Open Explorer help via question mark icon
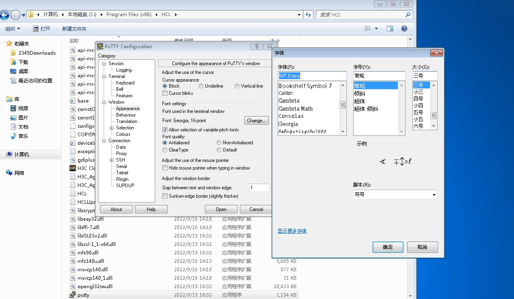The image size is (514, 299). coord(404,29)
